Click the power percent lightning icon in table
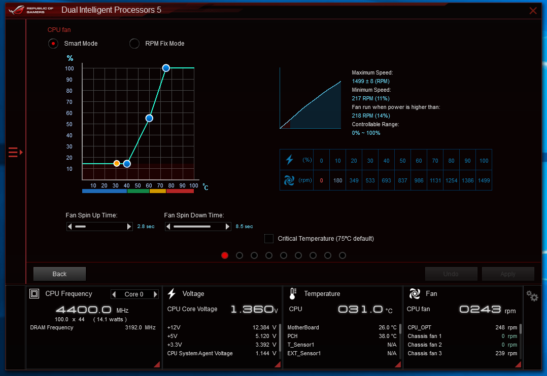 tap(290, 160)
